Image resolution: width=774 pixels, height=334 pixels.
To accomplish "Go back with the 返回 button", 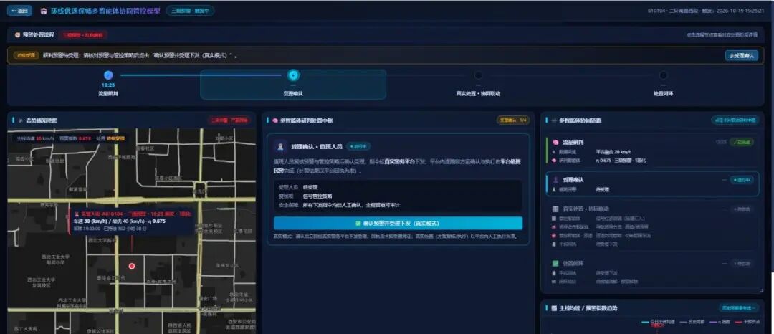I will click(20, 11).
